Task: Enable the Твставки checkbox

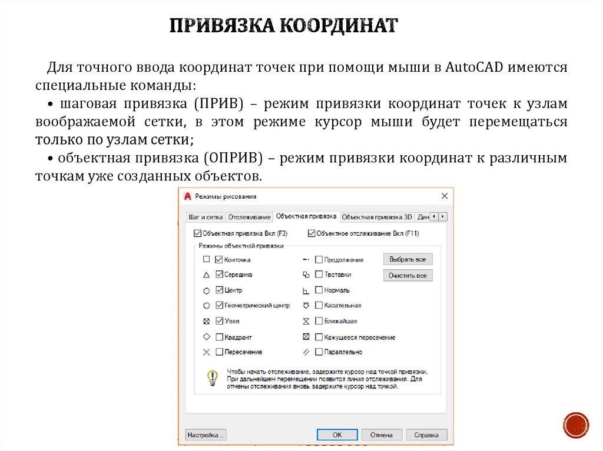Action: click(319, 274)
